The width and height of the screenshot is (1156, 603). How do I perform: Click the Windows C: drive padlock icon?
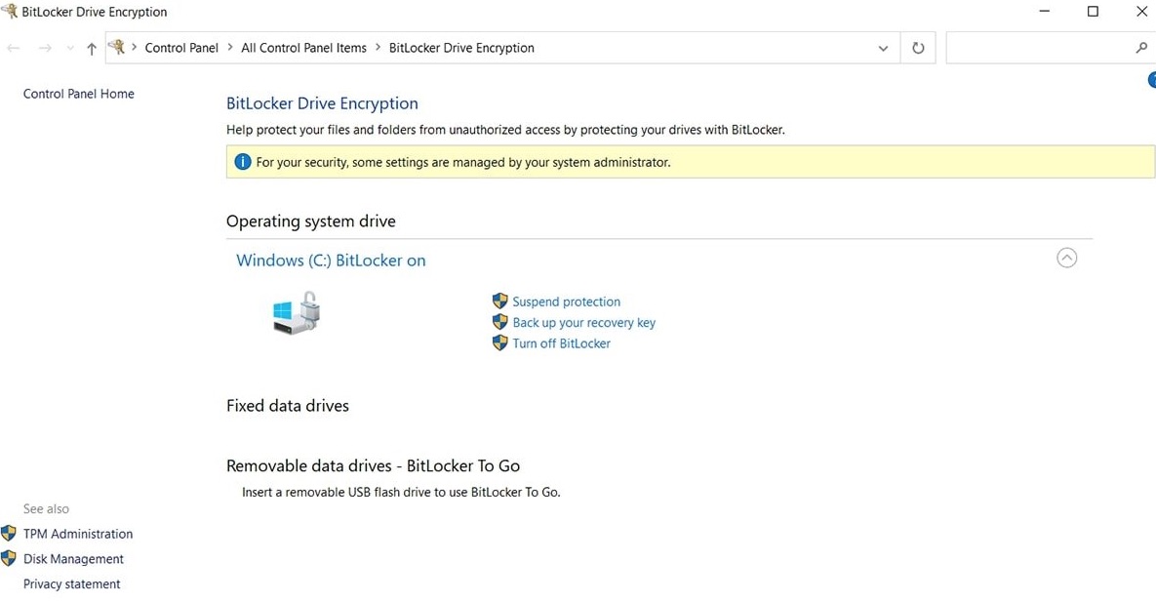297,312
